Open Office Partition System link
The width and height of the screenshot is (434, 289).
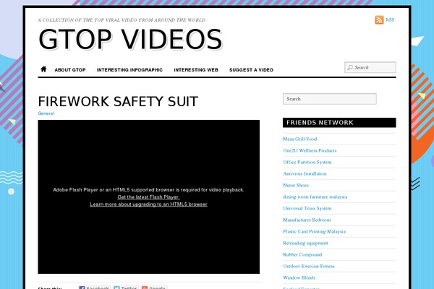[x=307, y=163]
